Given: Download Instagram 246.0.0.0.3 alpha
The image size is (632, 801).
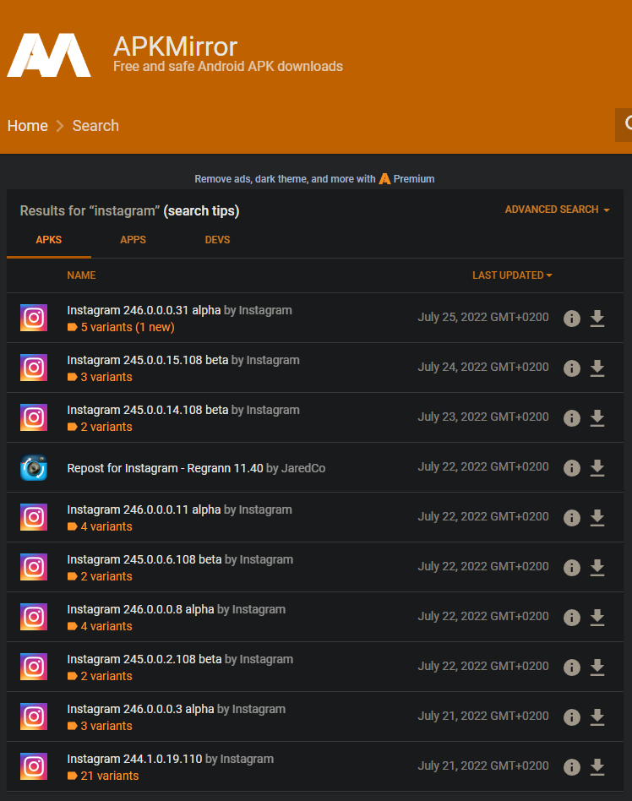Looking at the screenshot, I should pyautogui.click(x=597, y=717).
